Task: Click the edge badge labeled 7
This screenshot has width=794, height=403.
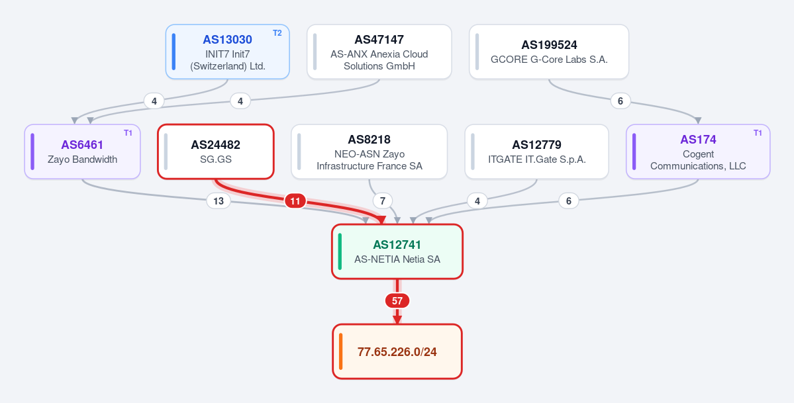Action: click(x=382, y=201)
